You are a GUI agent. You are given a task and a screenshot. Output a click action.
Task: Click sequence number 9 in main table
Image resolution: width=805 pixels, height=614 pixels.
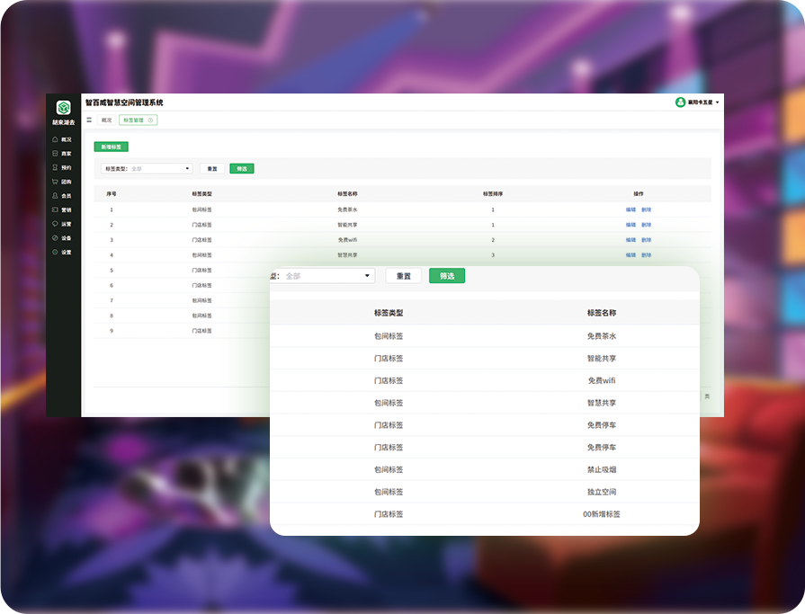[x=112, y=331]
